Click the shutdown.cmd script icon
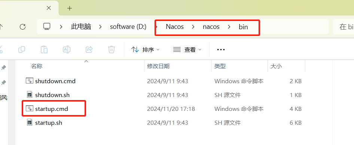The width and height of the screenshot is (354, 145). [29, 81]
